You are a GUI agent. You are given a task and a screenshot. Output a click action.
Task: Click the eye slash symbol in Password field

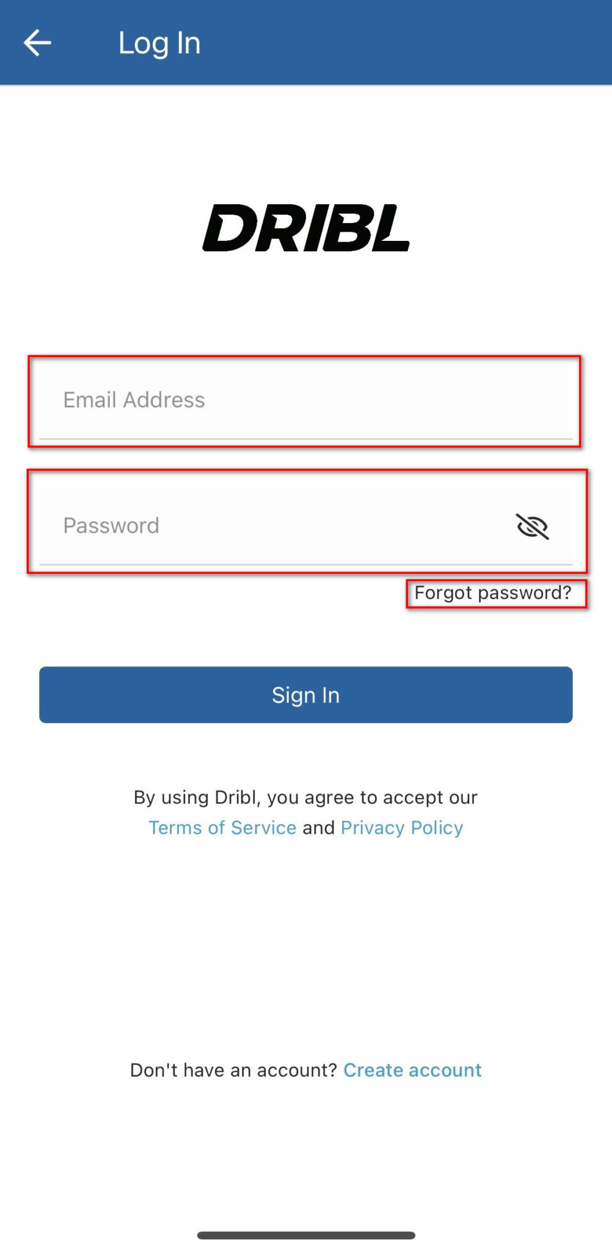click(x=532, y=527)
